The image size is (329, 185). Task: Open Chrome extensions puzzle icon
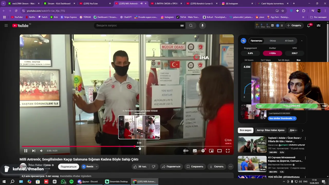tap(304, 11)
